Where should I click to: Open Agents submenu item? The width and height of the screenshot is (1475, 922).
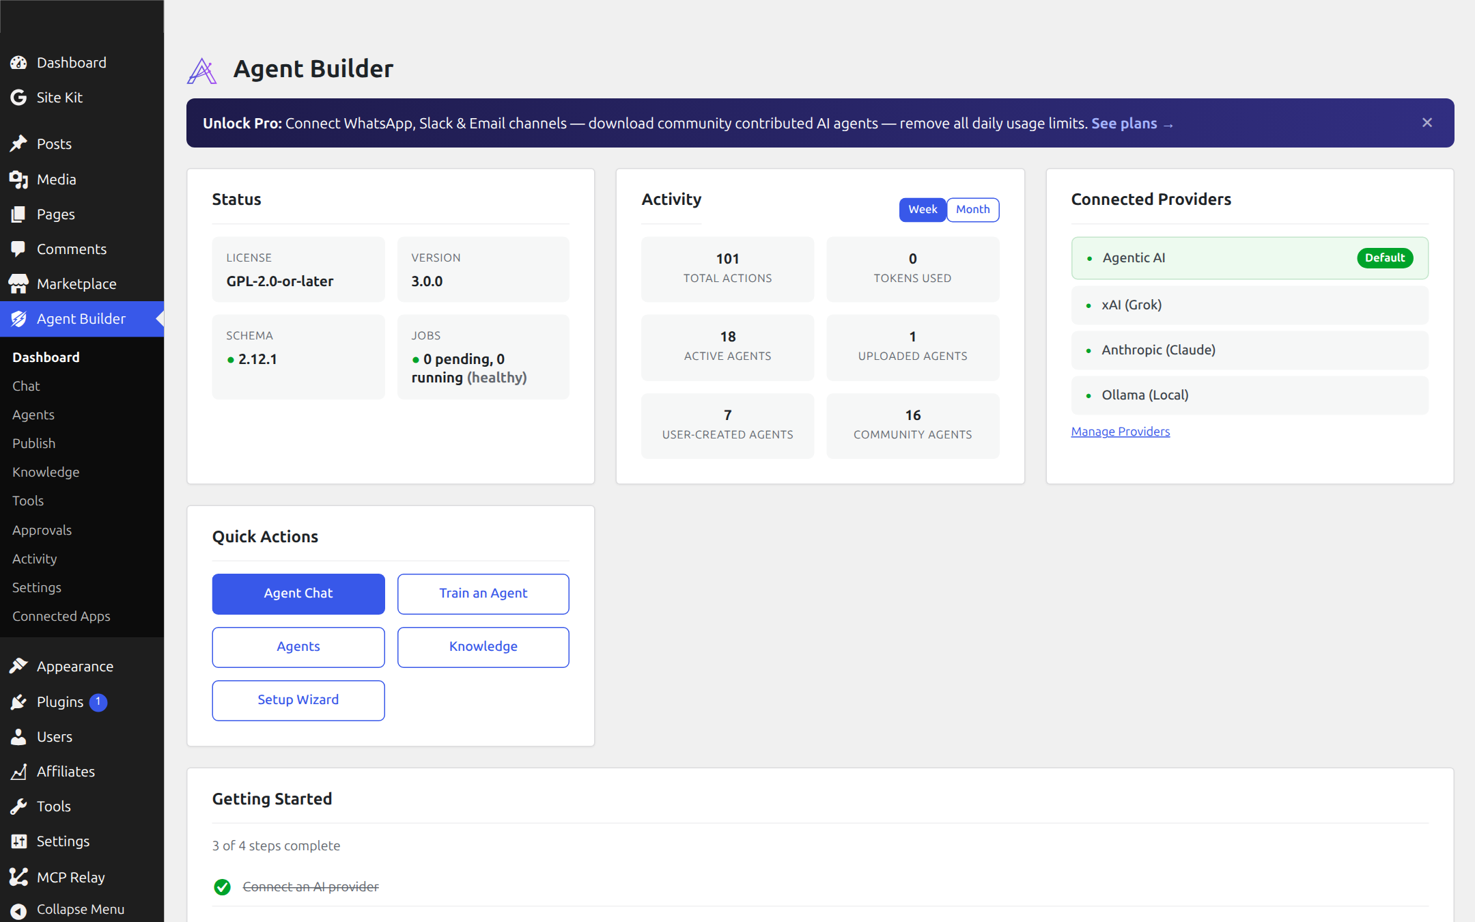coord(33,415)
